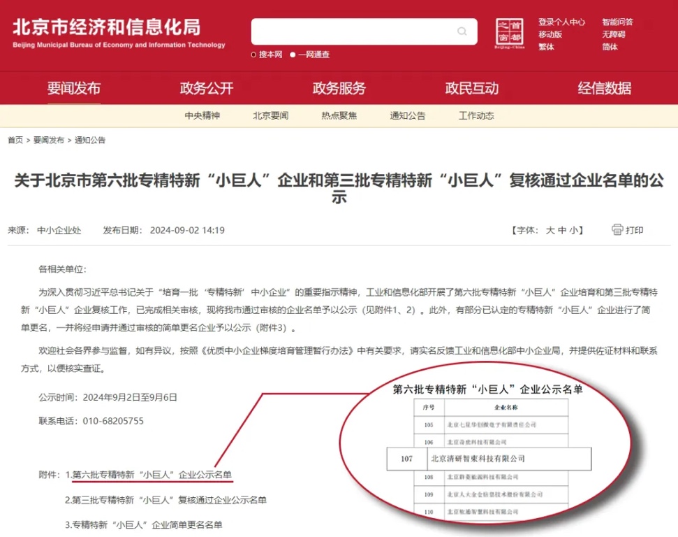
Task: Open the 经信数据 main tab
Action: tap(605, 88)
